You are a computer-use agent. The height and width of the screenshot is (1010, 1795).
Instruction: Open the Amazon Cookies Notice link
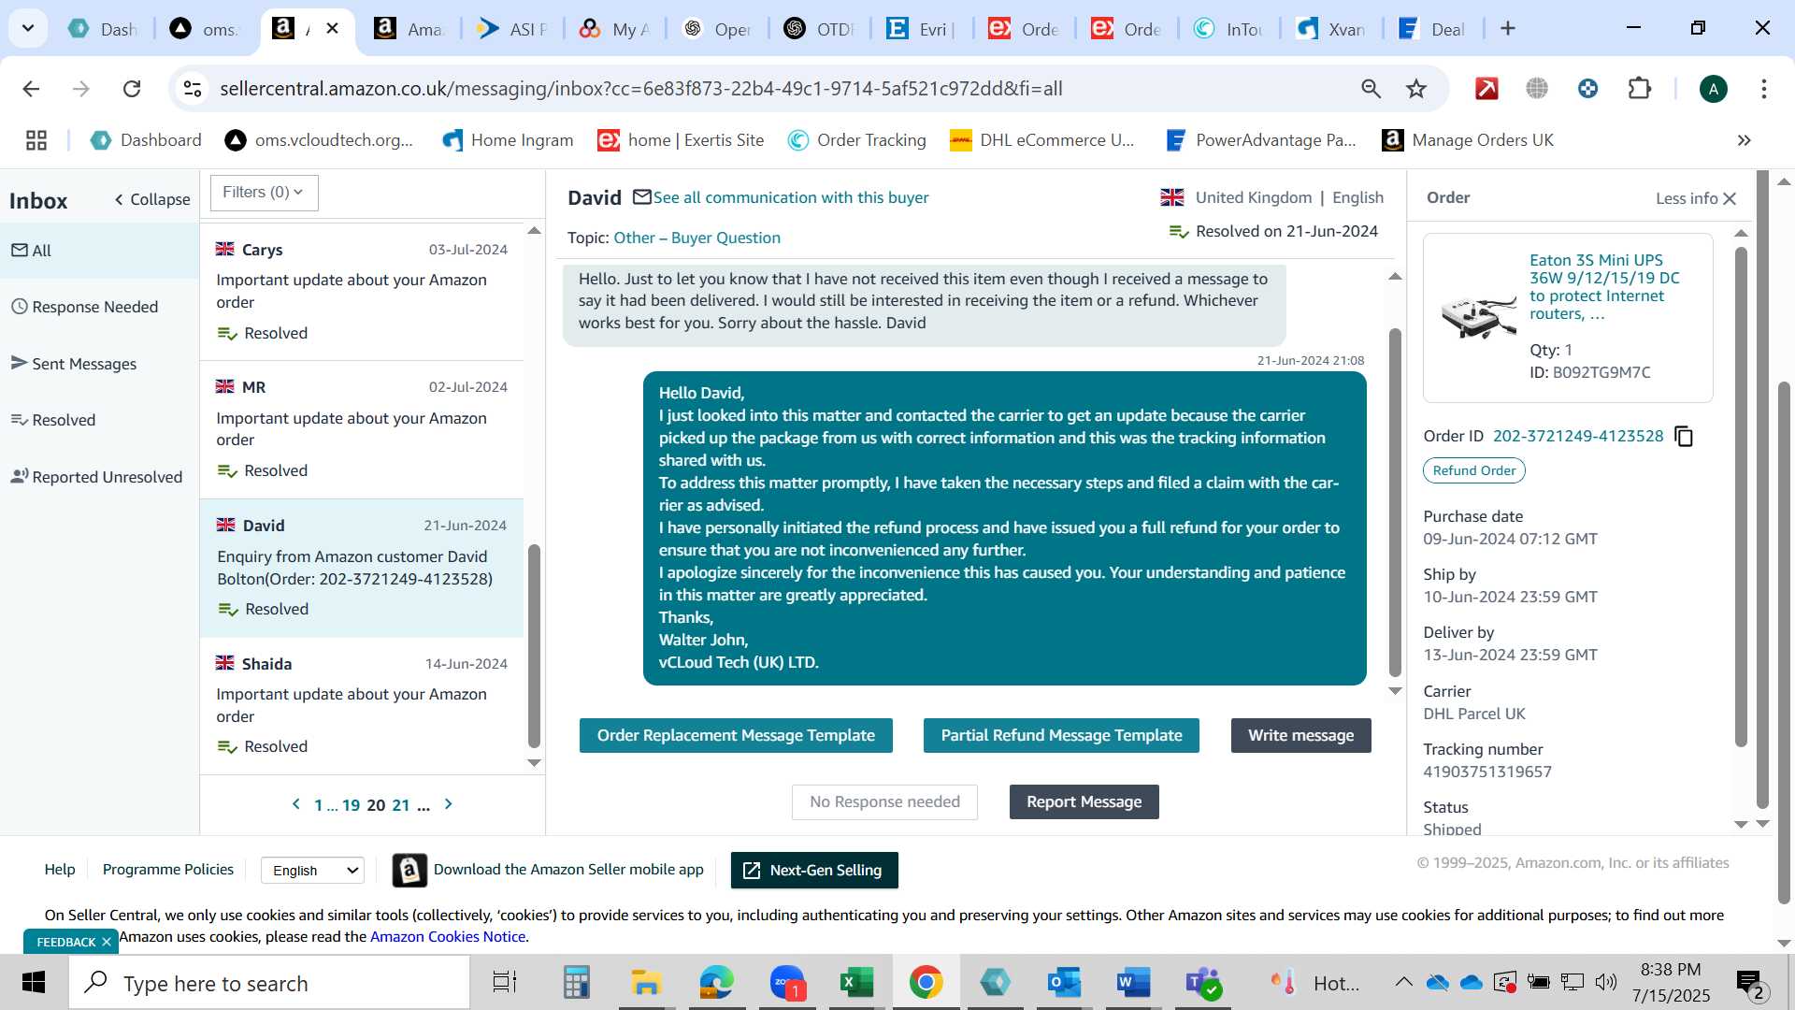[x=448, y=937]
